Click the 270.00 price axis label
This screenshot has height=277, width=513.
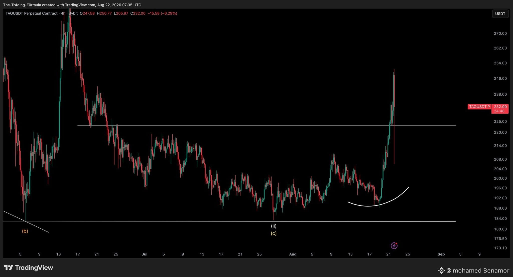(500, 33)
